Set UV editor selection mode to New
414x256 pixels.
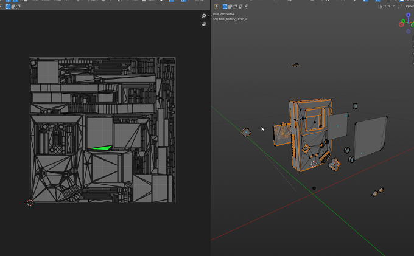point(8,6)
